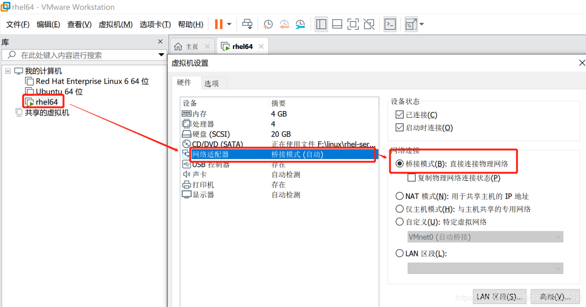
Task: Select the Ubuntu 64 位 virtual machine
Action: (59, 91)
